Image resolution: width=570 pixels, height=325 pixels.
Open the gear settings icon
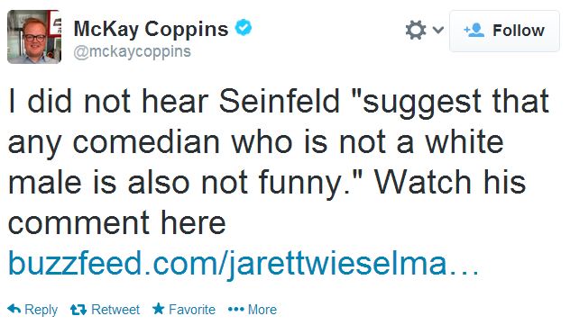(416, 30)
